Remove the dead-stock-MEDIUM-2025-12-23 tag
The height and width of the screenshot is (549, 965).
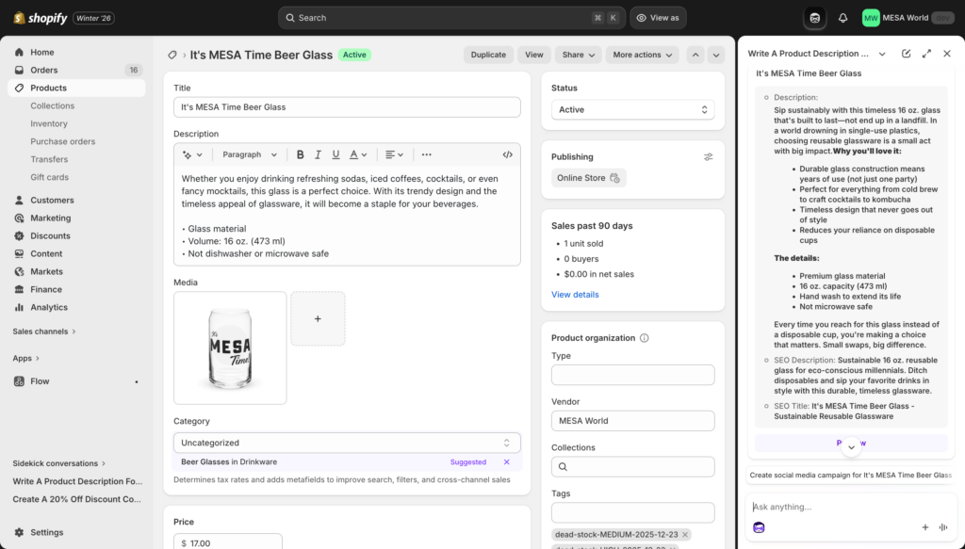pos(685,534)
